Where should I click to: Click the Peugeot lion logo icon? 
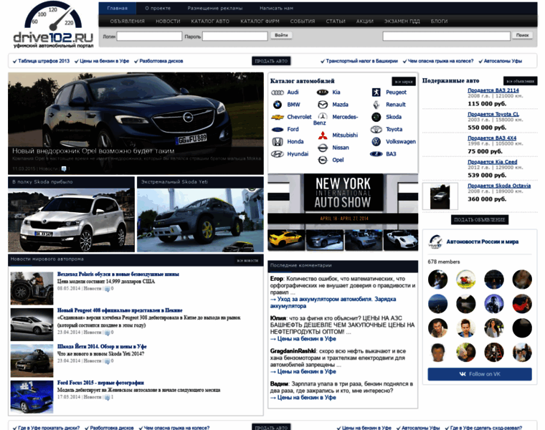tap(376, 92)
